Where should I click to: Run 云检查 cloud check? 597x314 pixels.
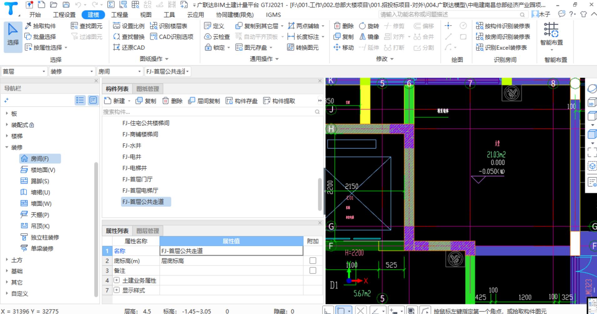217,37
